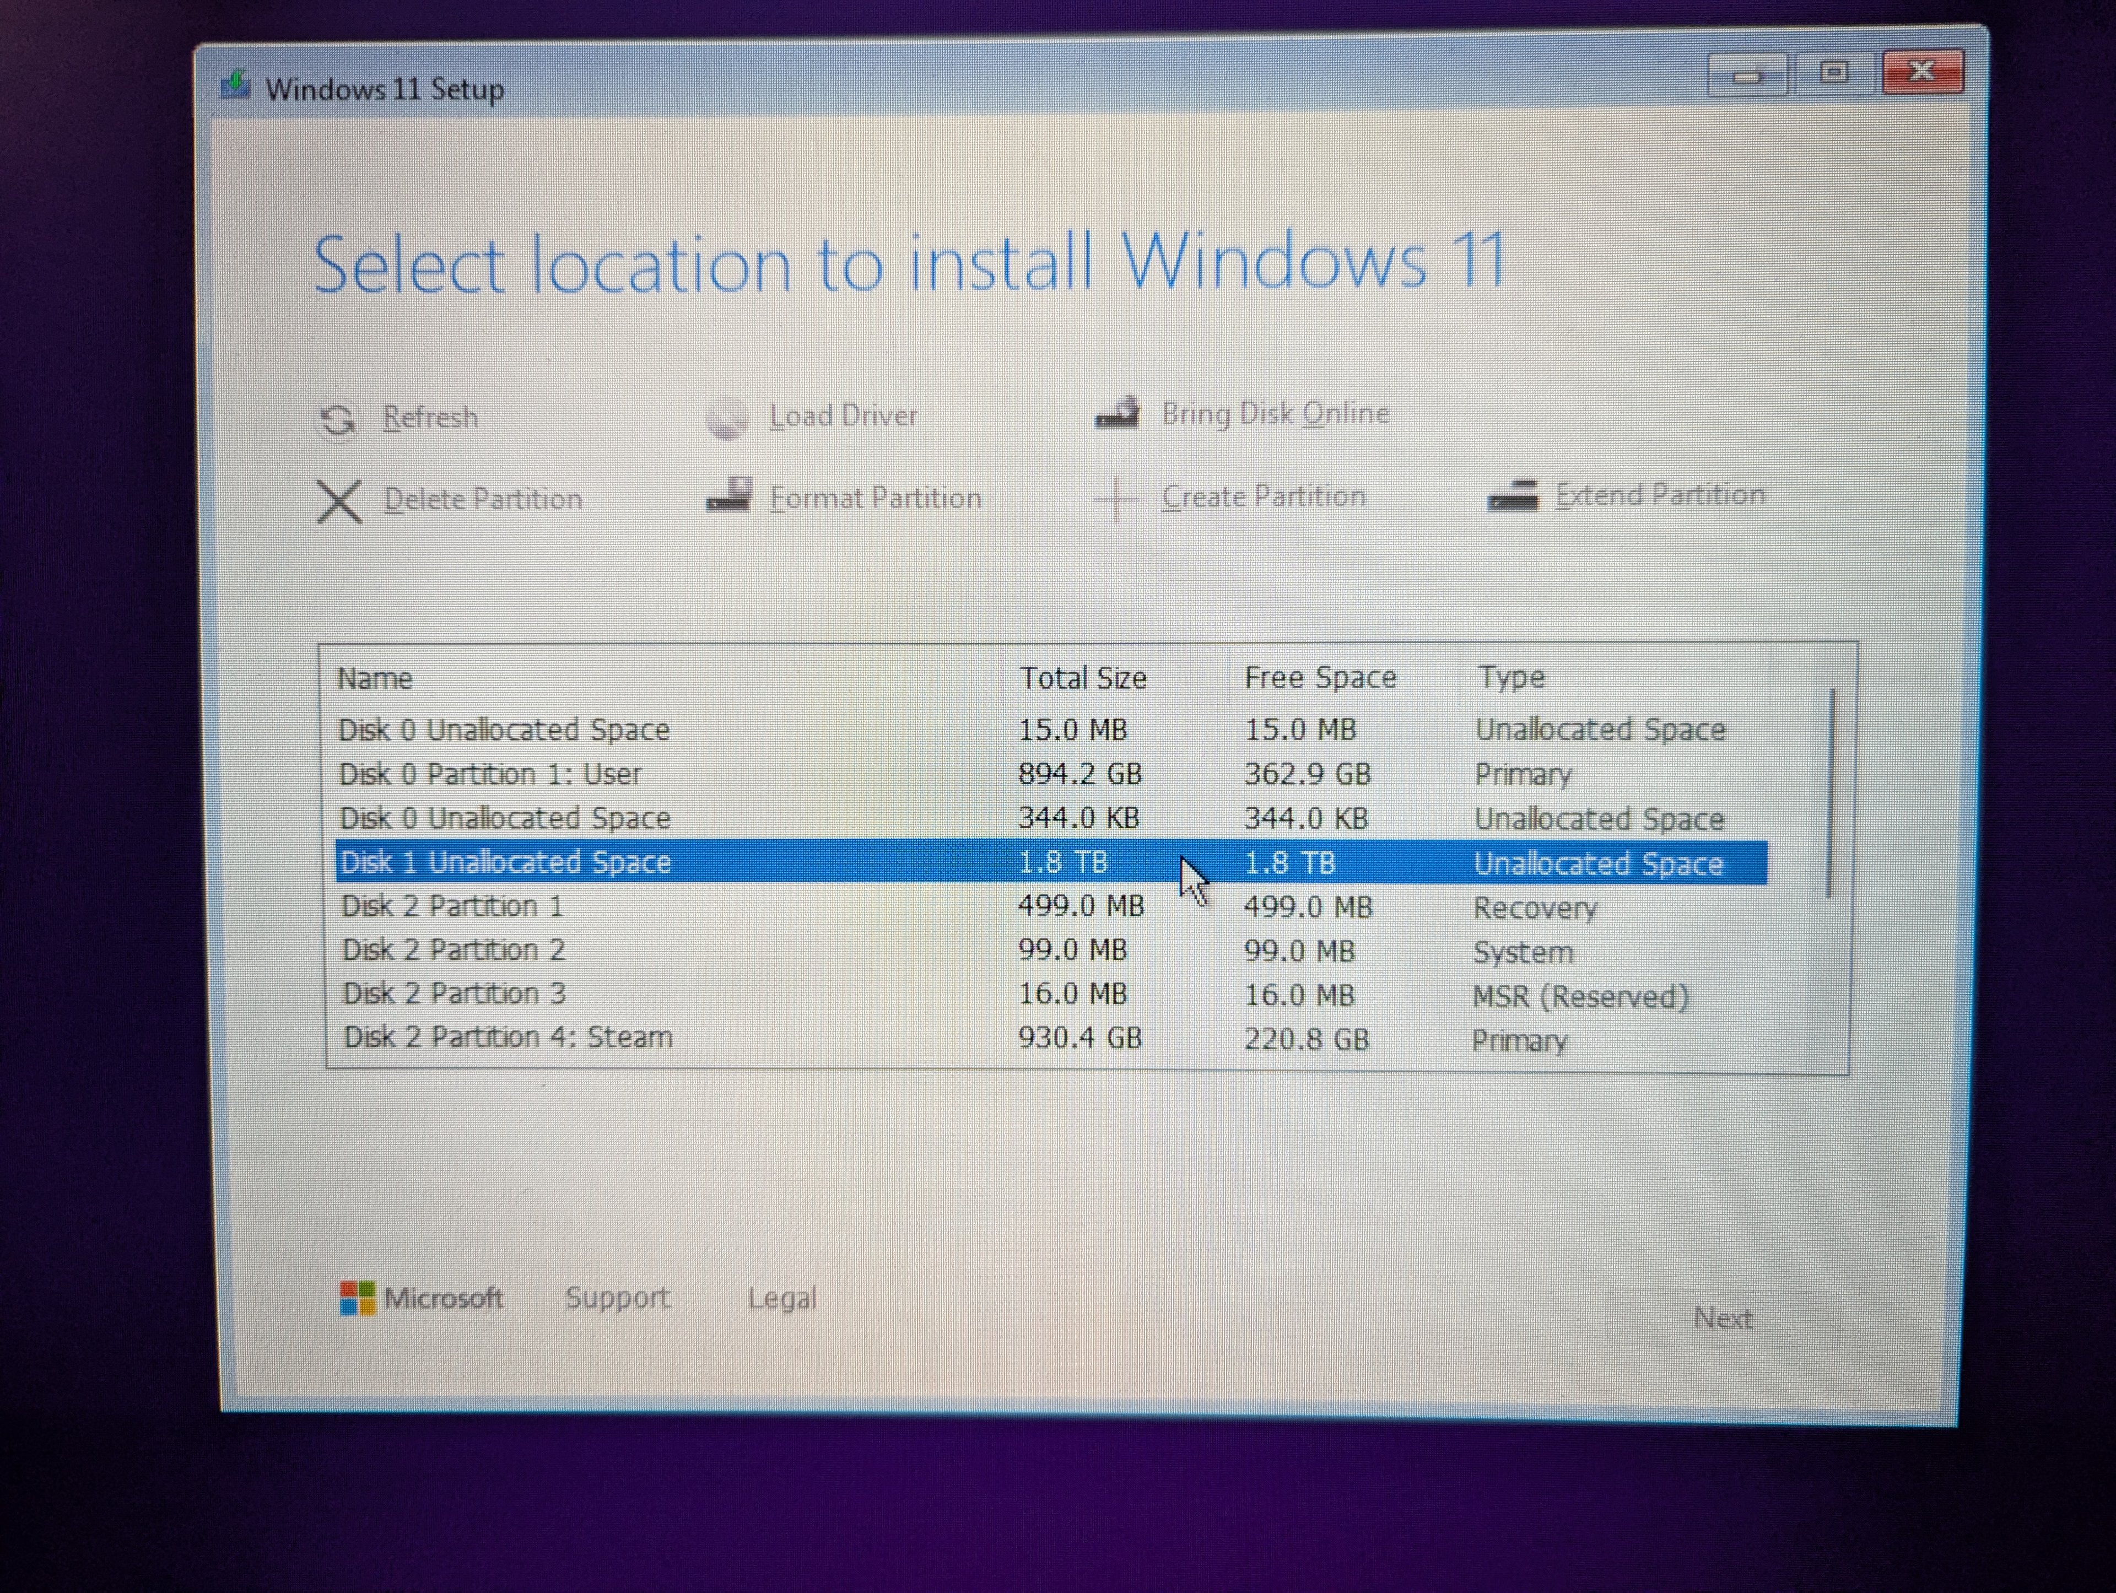Click the Create Partition plus icon
The image size is (2116, 1593).
(x=1115, y=498)
